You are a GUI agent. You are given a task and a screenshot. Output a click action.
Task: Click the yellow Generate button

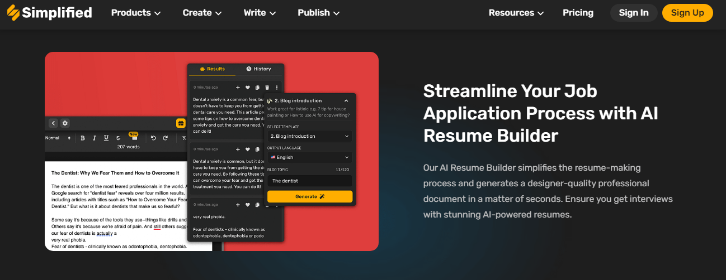310,196
